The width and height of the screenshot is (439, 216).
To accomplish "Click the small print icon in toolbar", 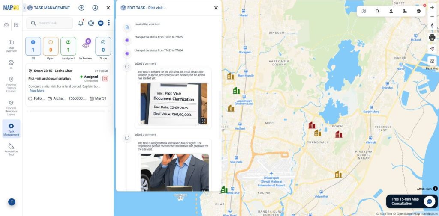I will [x=418, y=11].
